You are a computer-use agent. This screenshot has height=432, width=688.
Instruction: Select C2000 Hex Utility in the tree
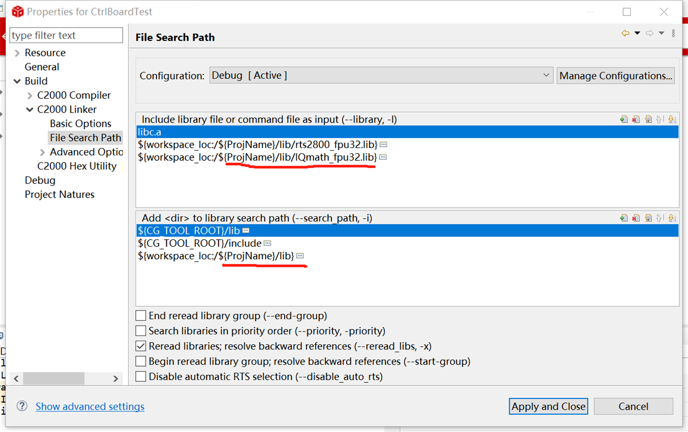point(77,166)
